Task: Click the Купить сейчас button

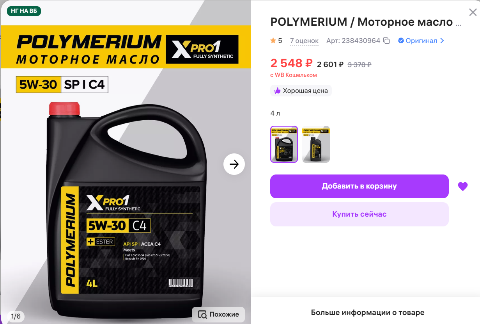Action: 359,214
